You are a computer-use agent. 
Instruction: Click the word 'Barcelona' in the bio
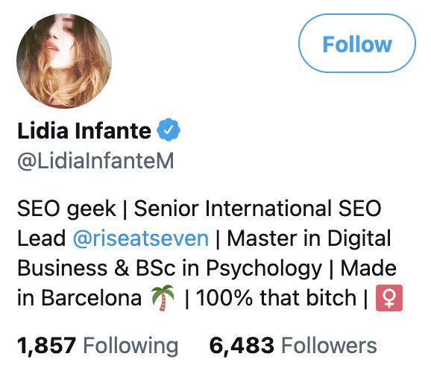pos(91,298)
